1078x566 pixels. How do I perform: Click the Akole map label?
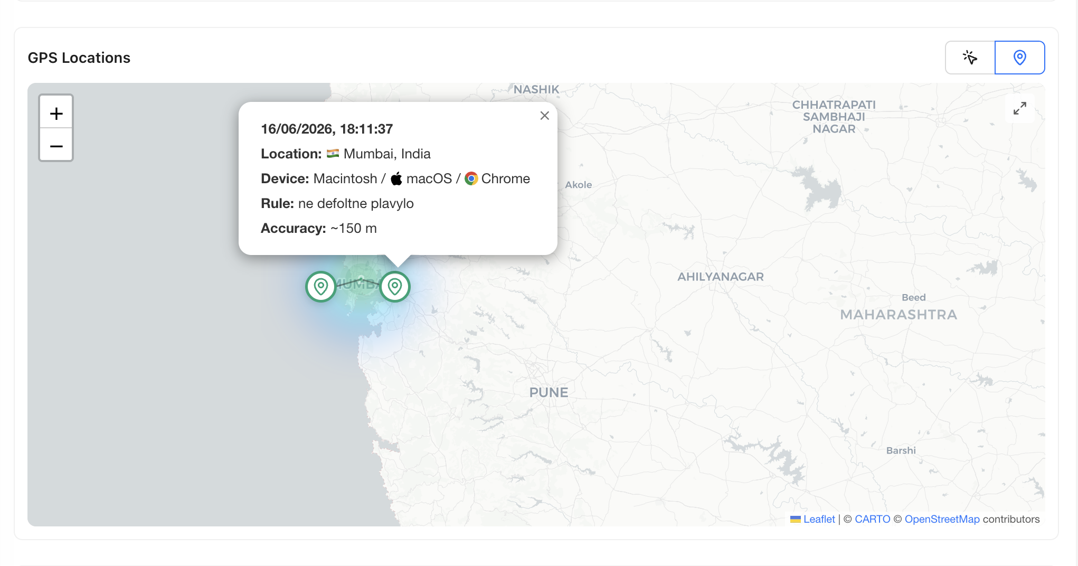tap(578, 185)
